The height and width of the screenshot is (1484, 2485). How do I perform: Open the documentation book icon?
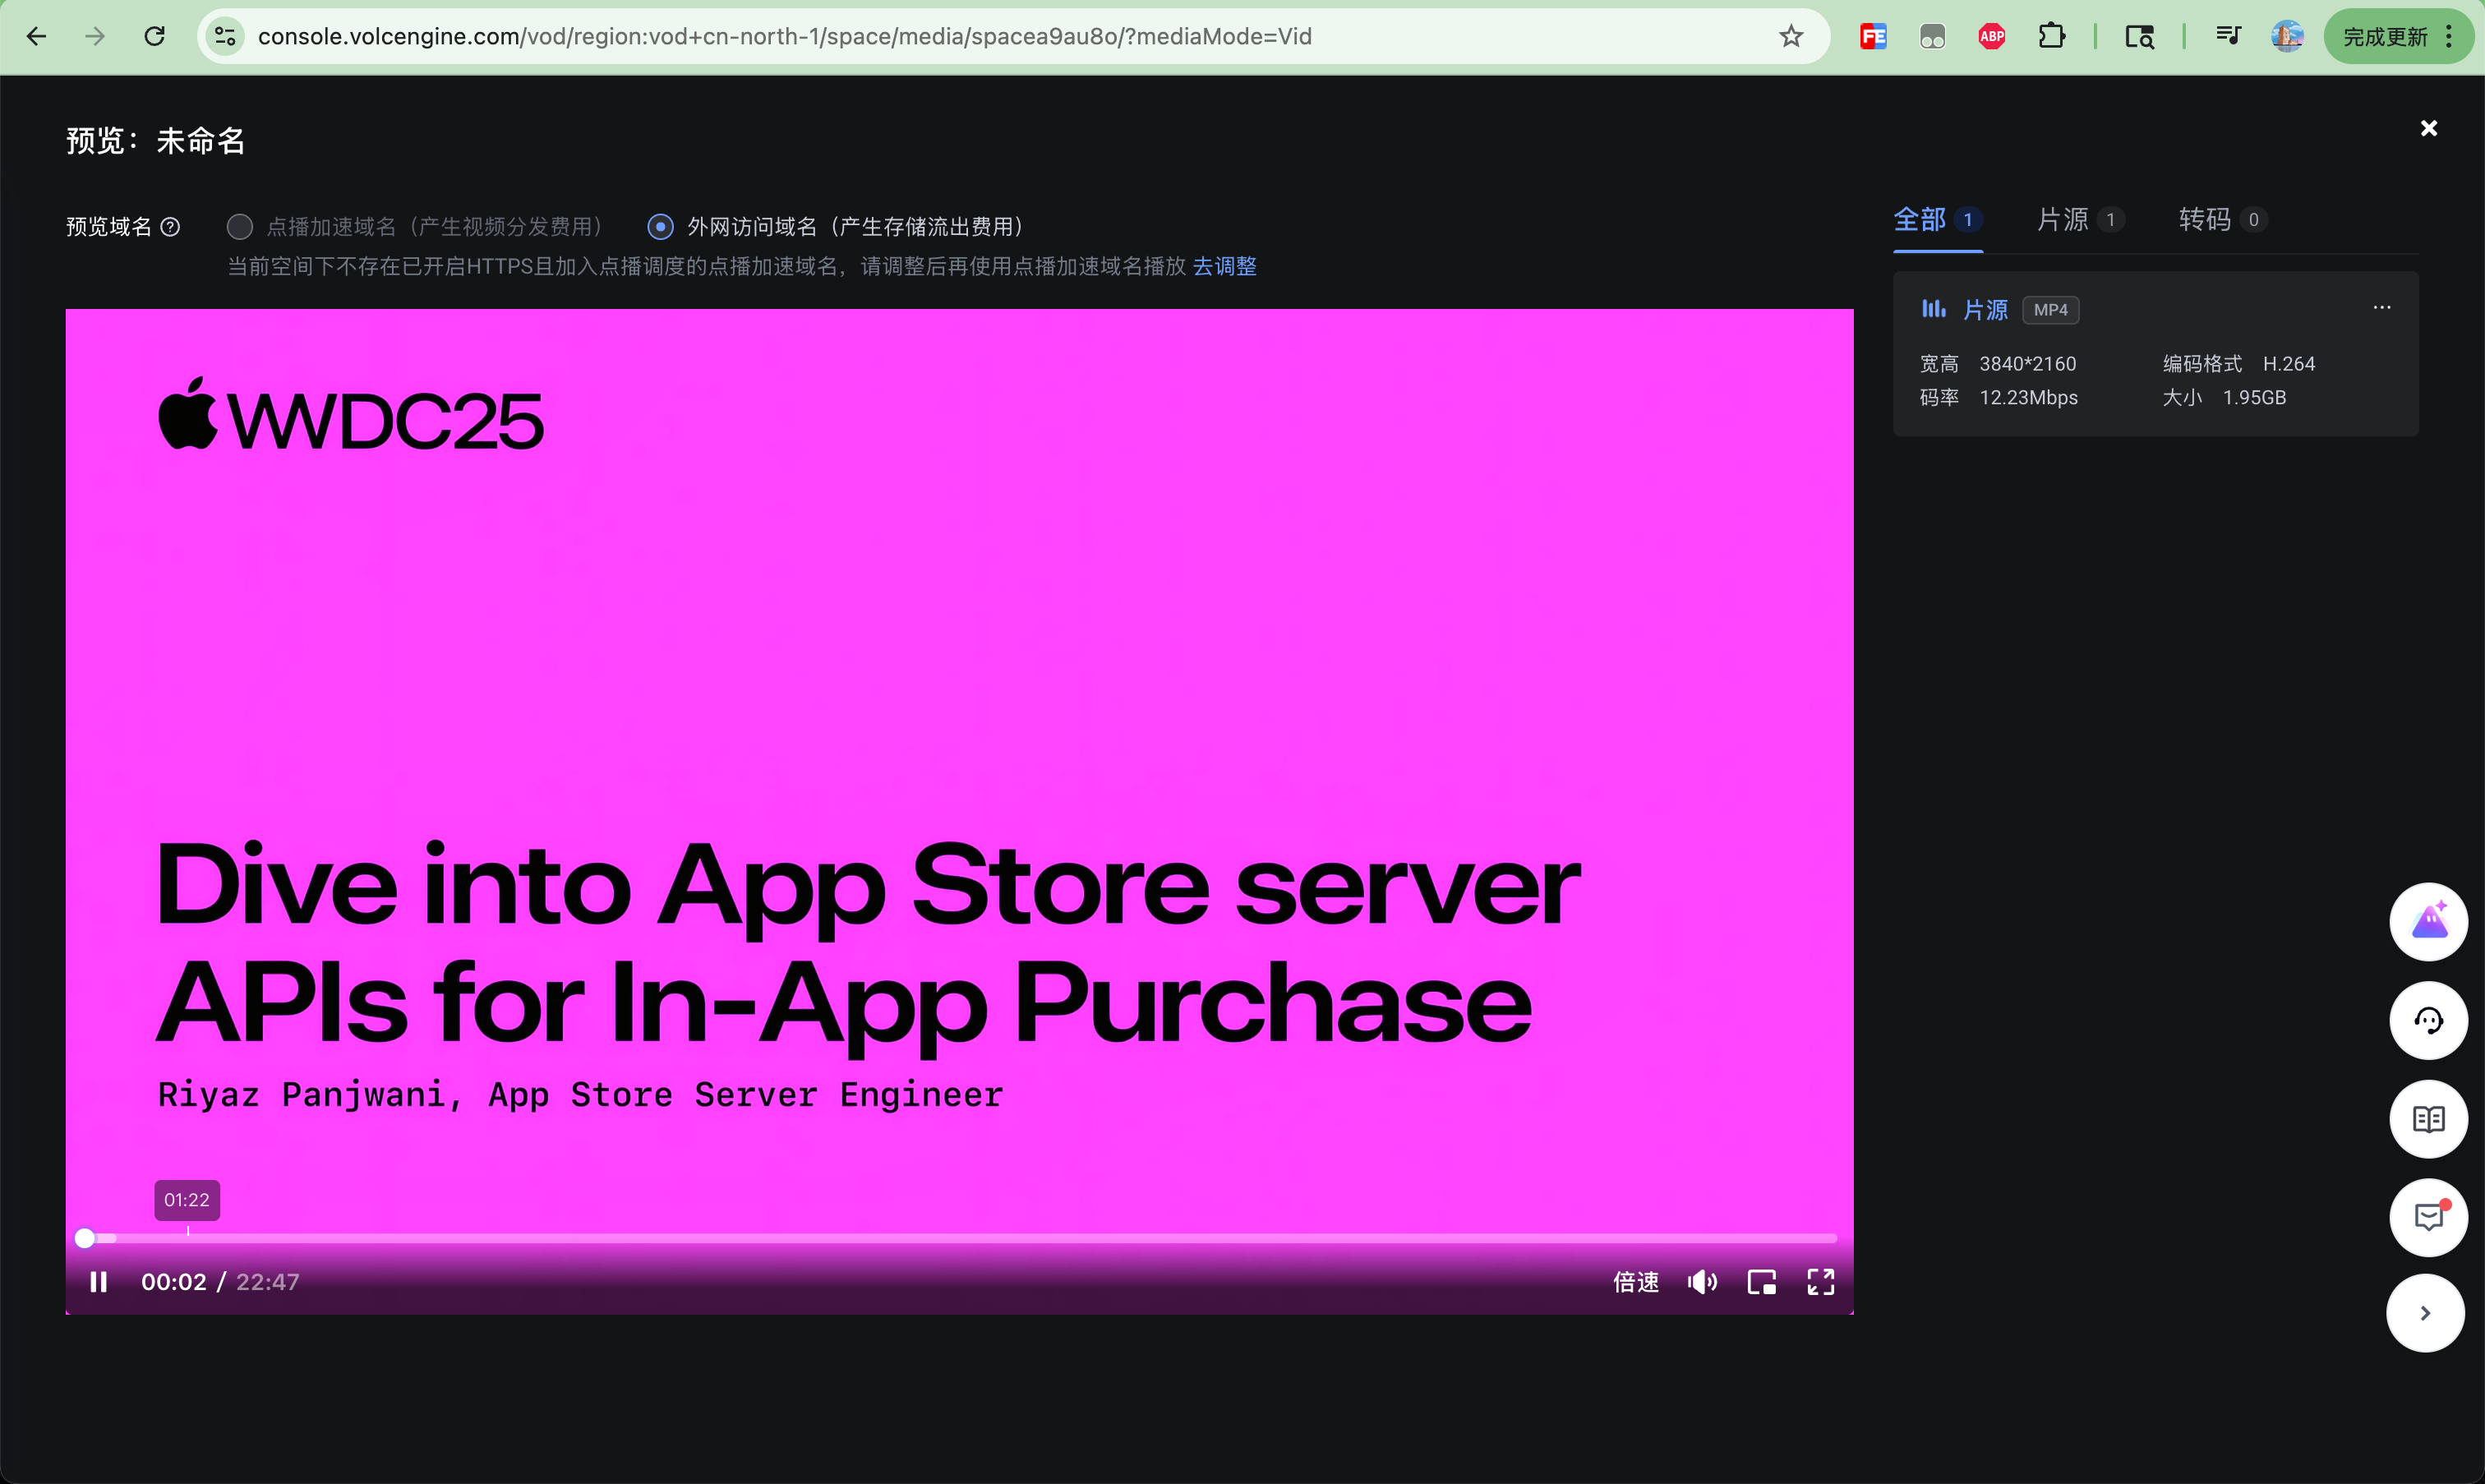coord(2428,1119)
